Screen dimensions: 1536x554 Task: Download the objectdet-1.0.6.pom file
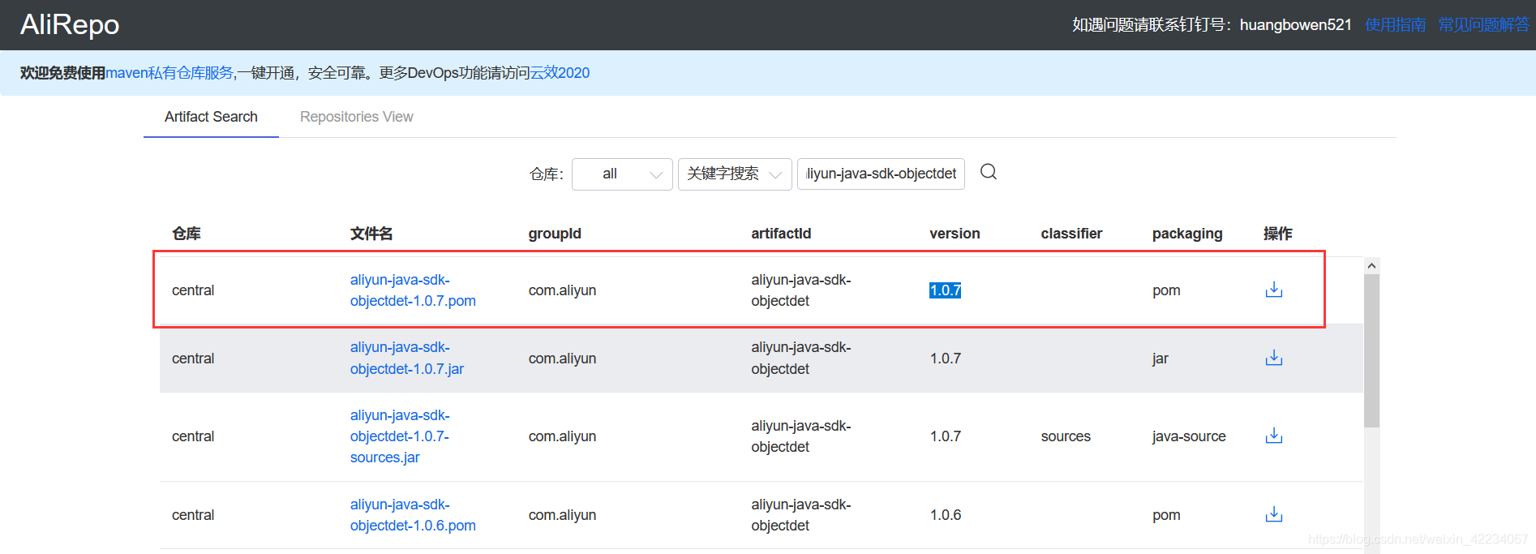pyautogui.click(x=1274, y=514)
